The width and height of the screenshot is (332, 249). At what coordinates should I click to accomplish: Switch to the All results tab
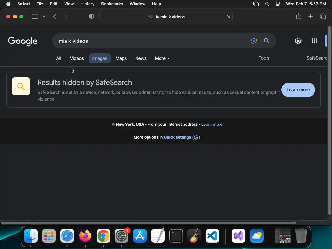[59, 58]
